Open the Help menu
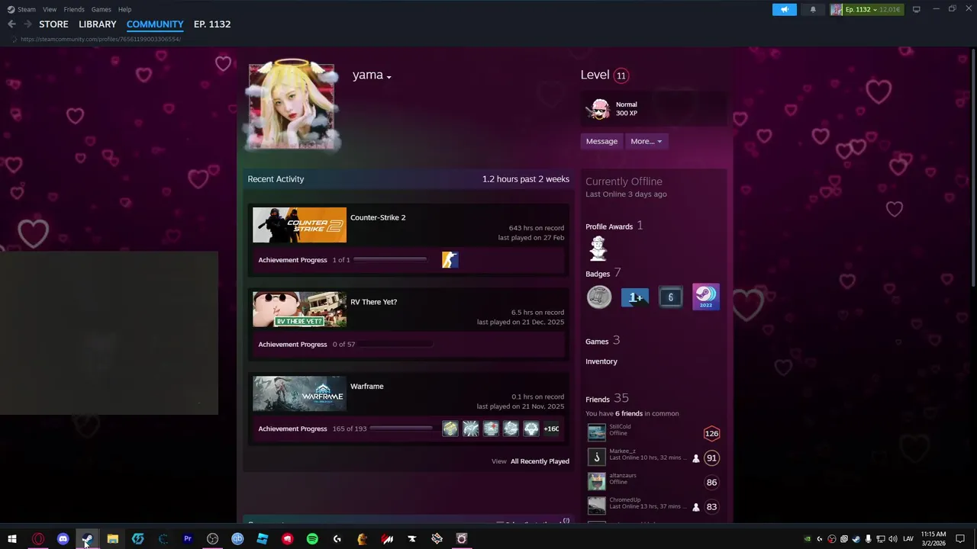The width and height of the screenshot is (977, 549). pyautogui.click(x=124, y=9)
